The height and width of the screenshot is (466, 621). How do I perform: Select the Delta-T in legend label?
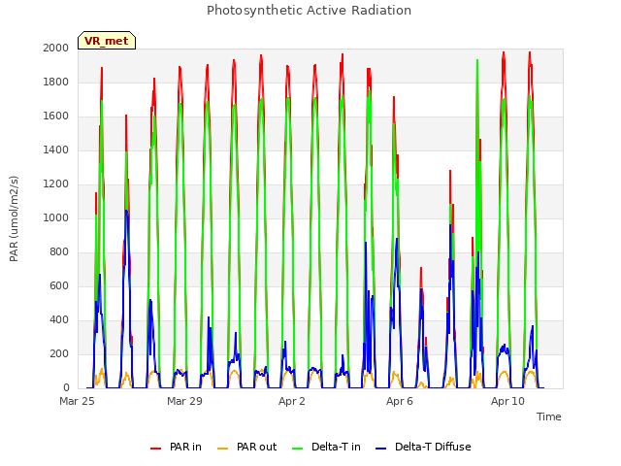[x=336, y=447]
